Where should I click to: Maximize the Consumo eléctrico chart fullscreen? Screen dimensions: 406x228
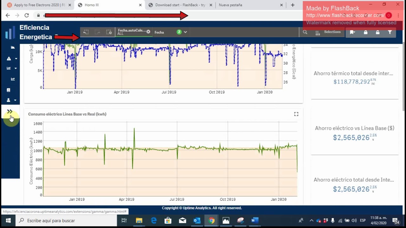(296, 114)
